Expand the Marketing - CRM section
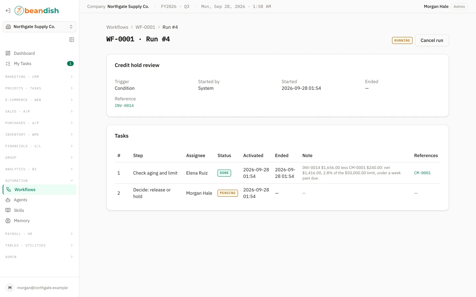Screen dimensions: 476x297 [x=39, y=77]
